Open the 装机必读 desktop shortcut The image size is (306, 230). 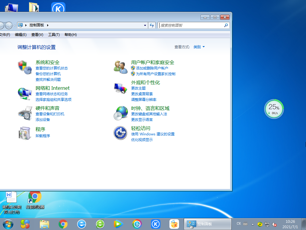click(12, 198)
